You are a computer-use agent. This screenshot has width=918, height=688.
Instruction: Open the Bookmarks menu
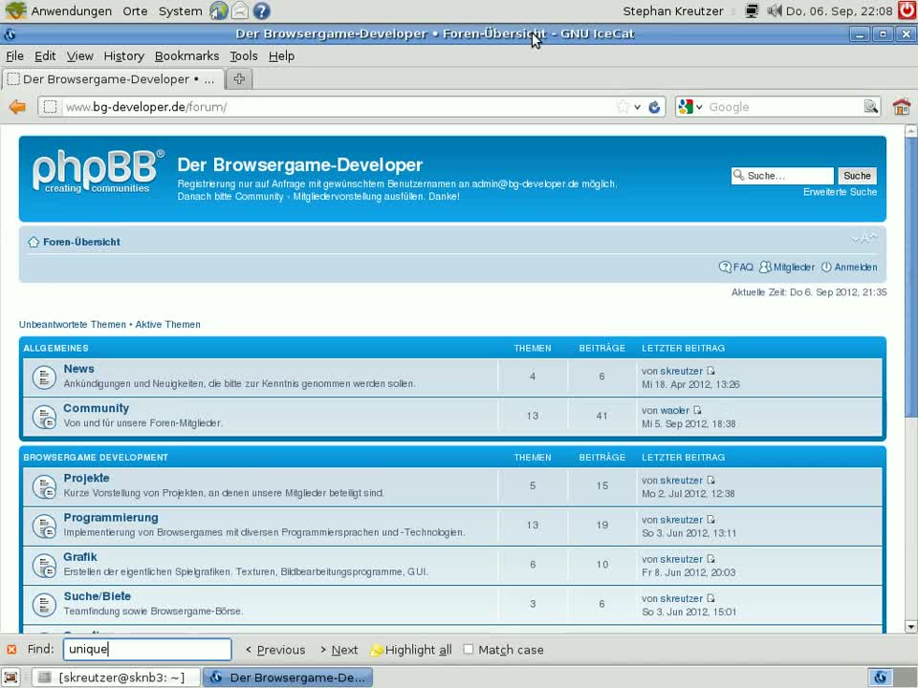186,56
